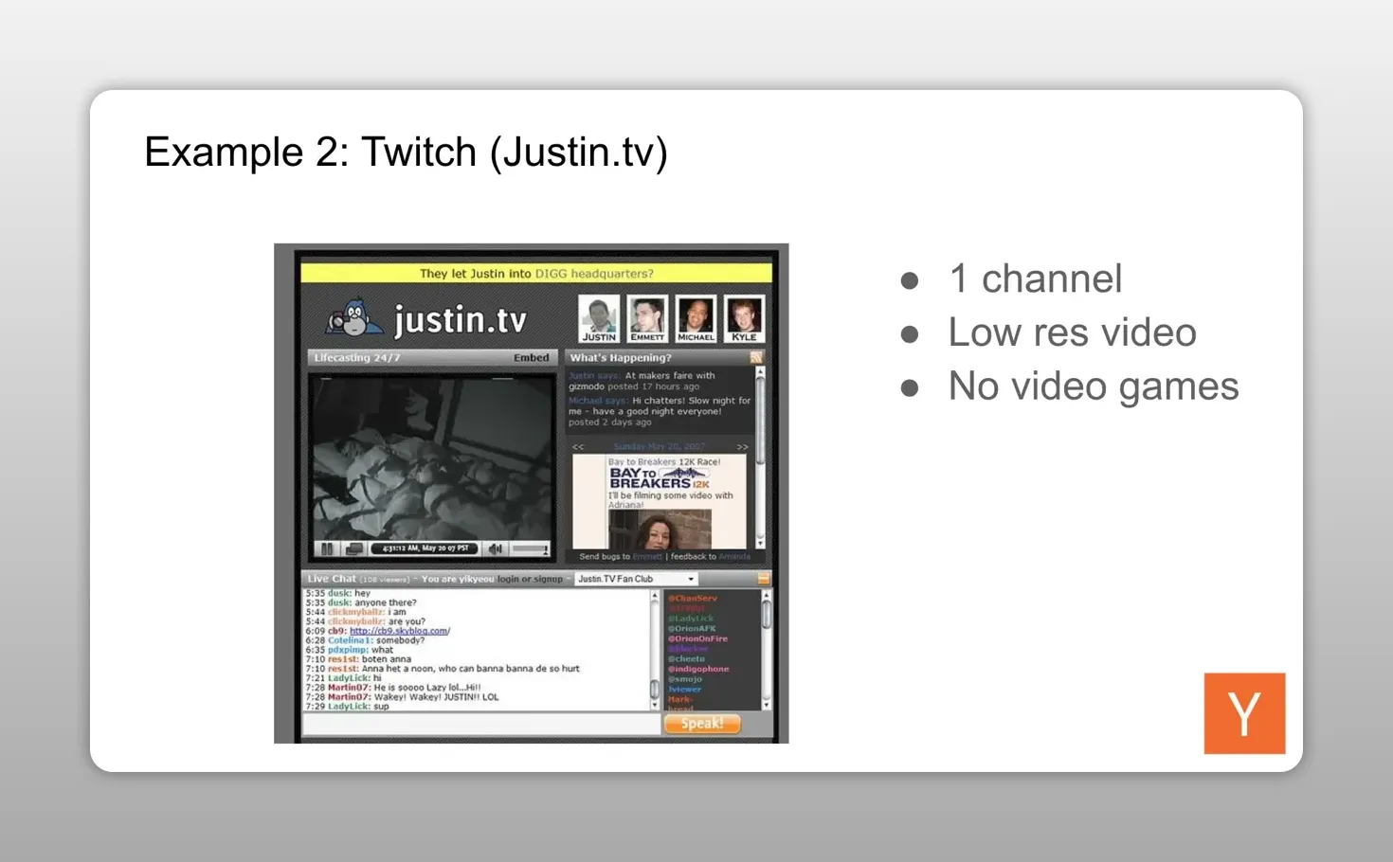
Task: Click the Emmett link in Send bugs to
Action: coord(647,557)
